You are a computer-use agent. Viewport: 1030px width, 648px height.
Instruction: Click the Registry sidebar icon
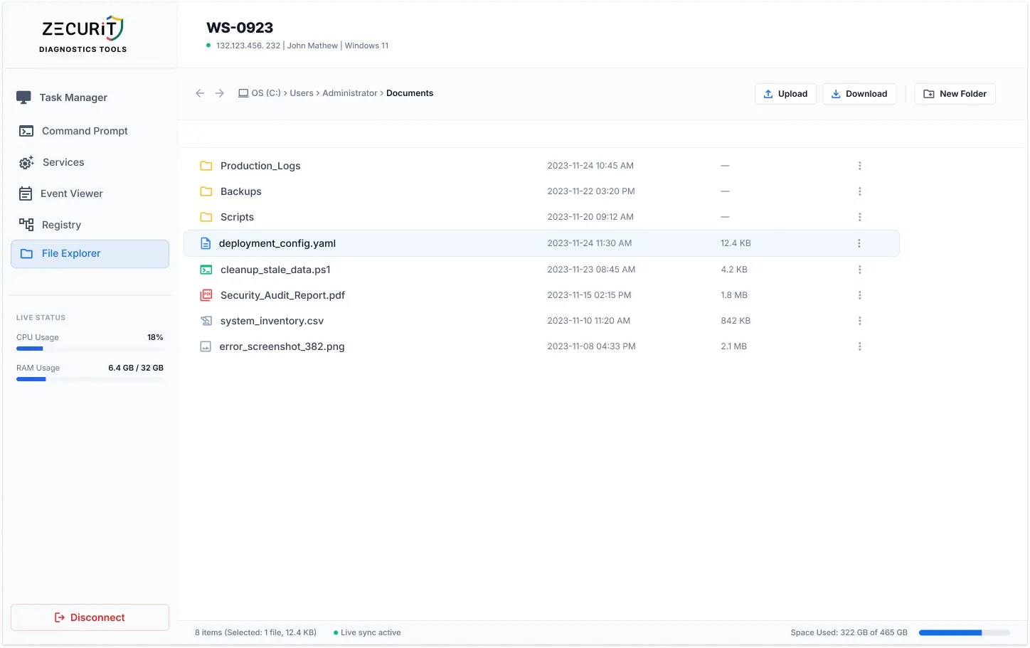pos(26,224)
